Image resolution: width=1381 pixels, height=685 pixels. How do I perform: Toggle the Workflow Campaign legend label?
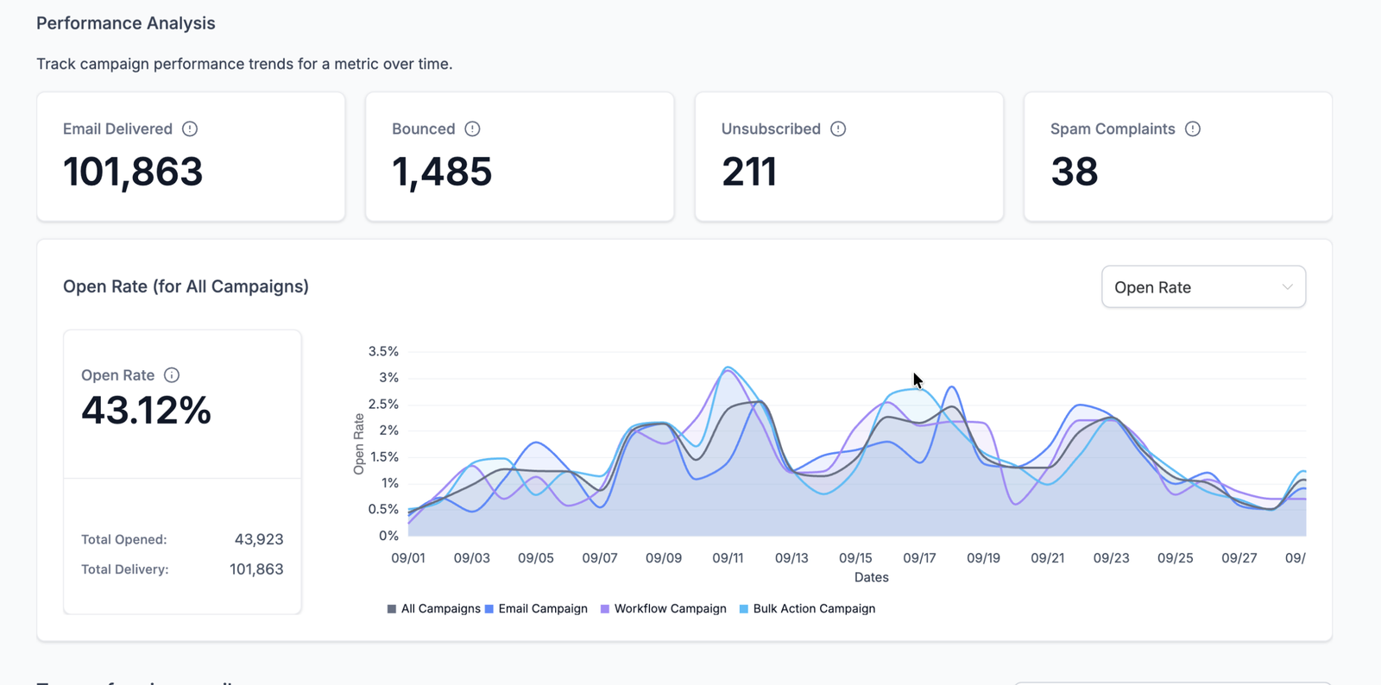click(x=670, y=609)
